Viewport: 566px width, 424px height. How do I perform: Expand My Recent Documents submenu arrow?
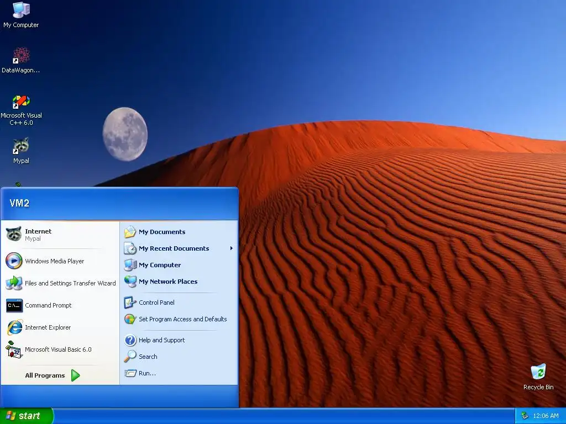point(232,248)
